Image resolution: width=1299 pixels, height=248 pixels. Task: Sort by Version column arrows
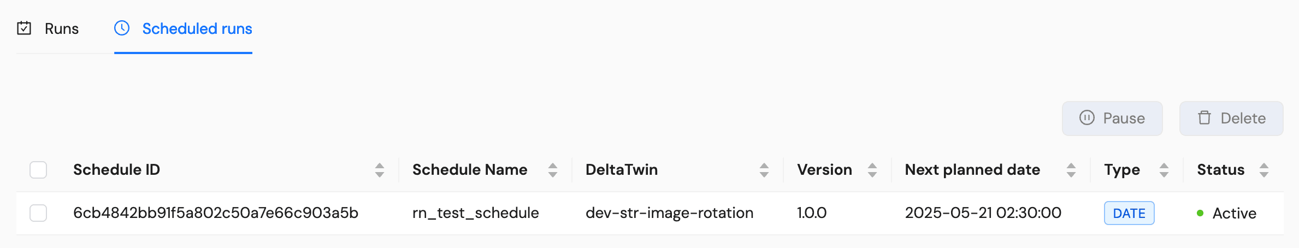click(x=872, y=170)
